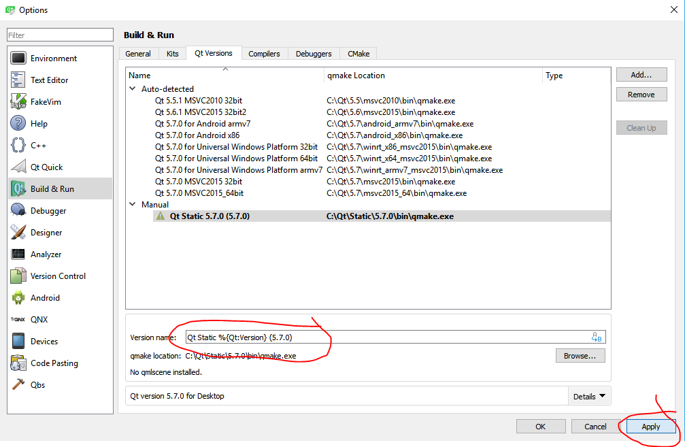Open the Debugger bug icon
Screen dimensions: 685x447
pos(18,211)
